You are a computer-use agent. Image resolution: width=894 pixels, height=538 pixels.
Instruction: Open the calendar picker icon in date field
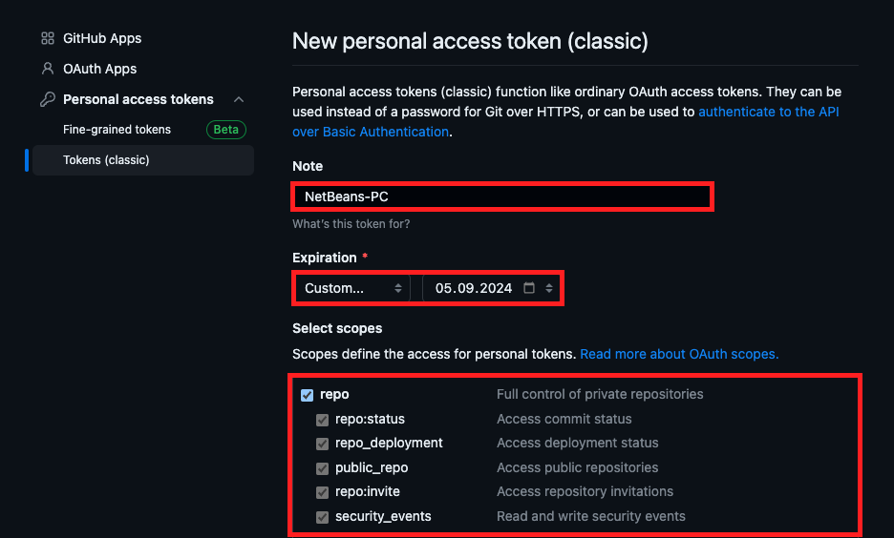pyautogui.click(x=529, y=288)
